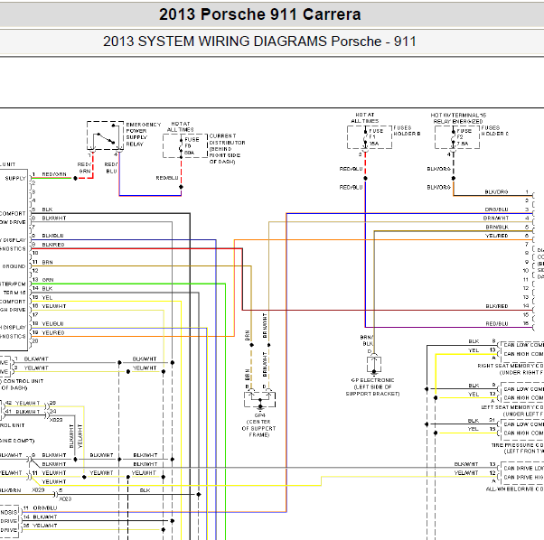Click the GP Electronic ground symbol
The height and width of the screenshot is (540, 544).
click(x=373, y=365)
